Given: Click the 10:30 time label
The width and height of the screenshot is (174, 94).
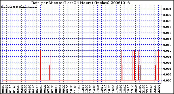Looking at the screenshot, I should point(71,89).
